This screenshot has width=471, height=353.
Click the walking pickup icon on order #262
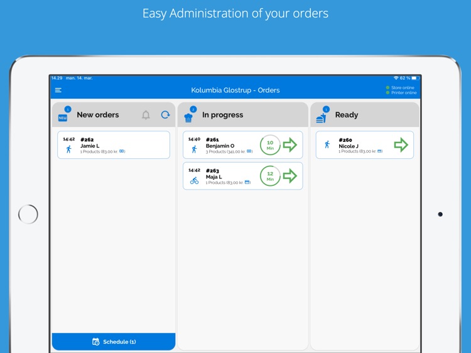point(69,149)
